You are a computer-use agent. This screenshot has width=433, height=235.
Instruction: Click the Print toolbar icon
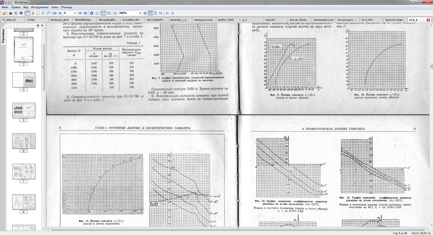(x=10, y=13)
